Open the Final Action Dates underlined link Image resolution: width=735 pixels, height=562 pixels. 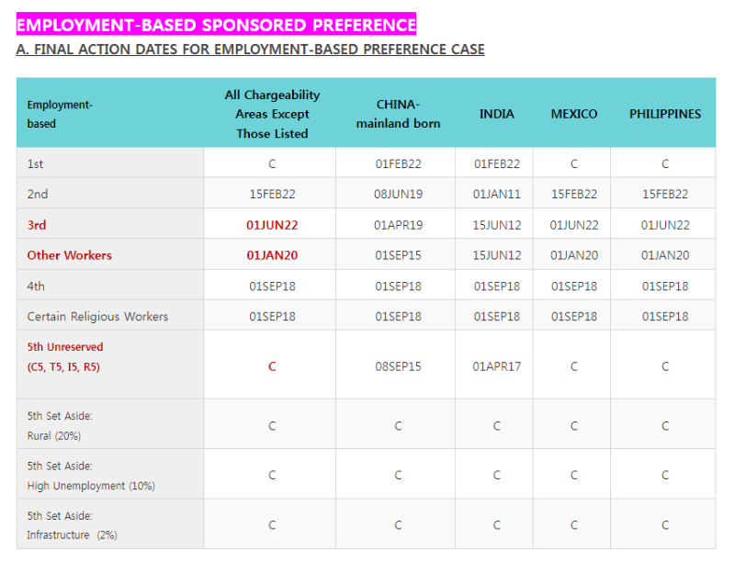pos(250,50)
